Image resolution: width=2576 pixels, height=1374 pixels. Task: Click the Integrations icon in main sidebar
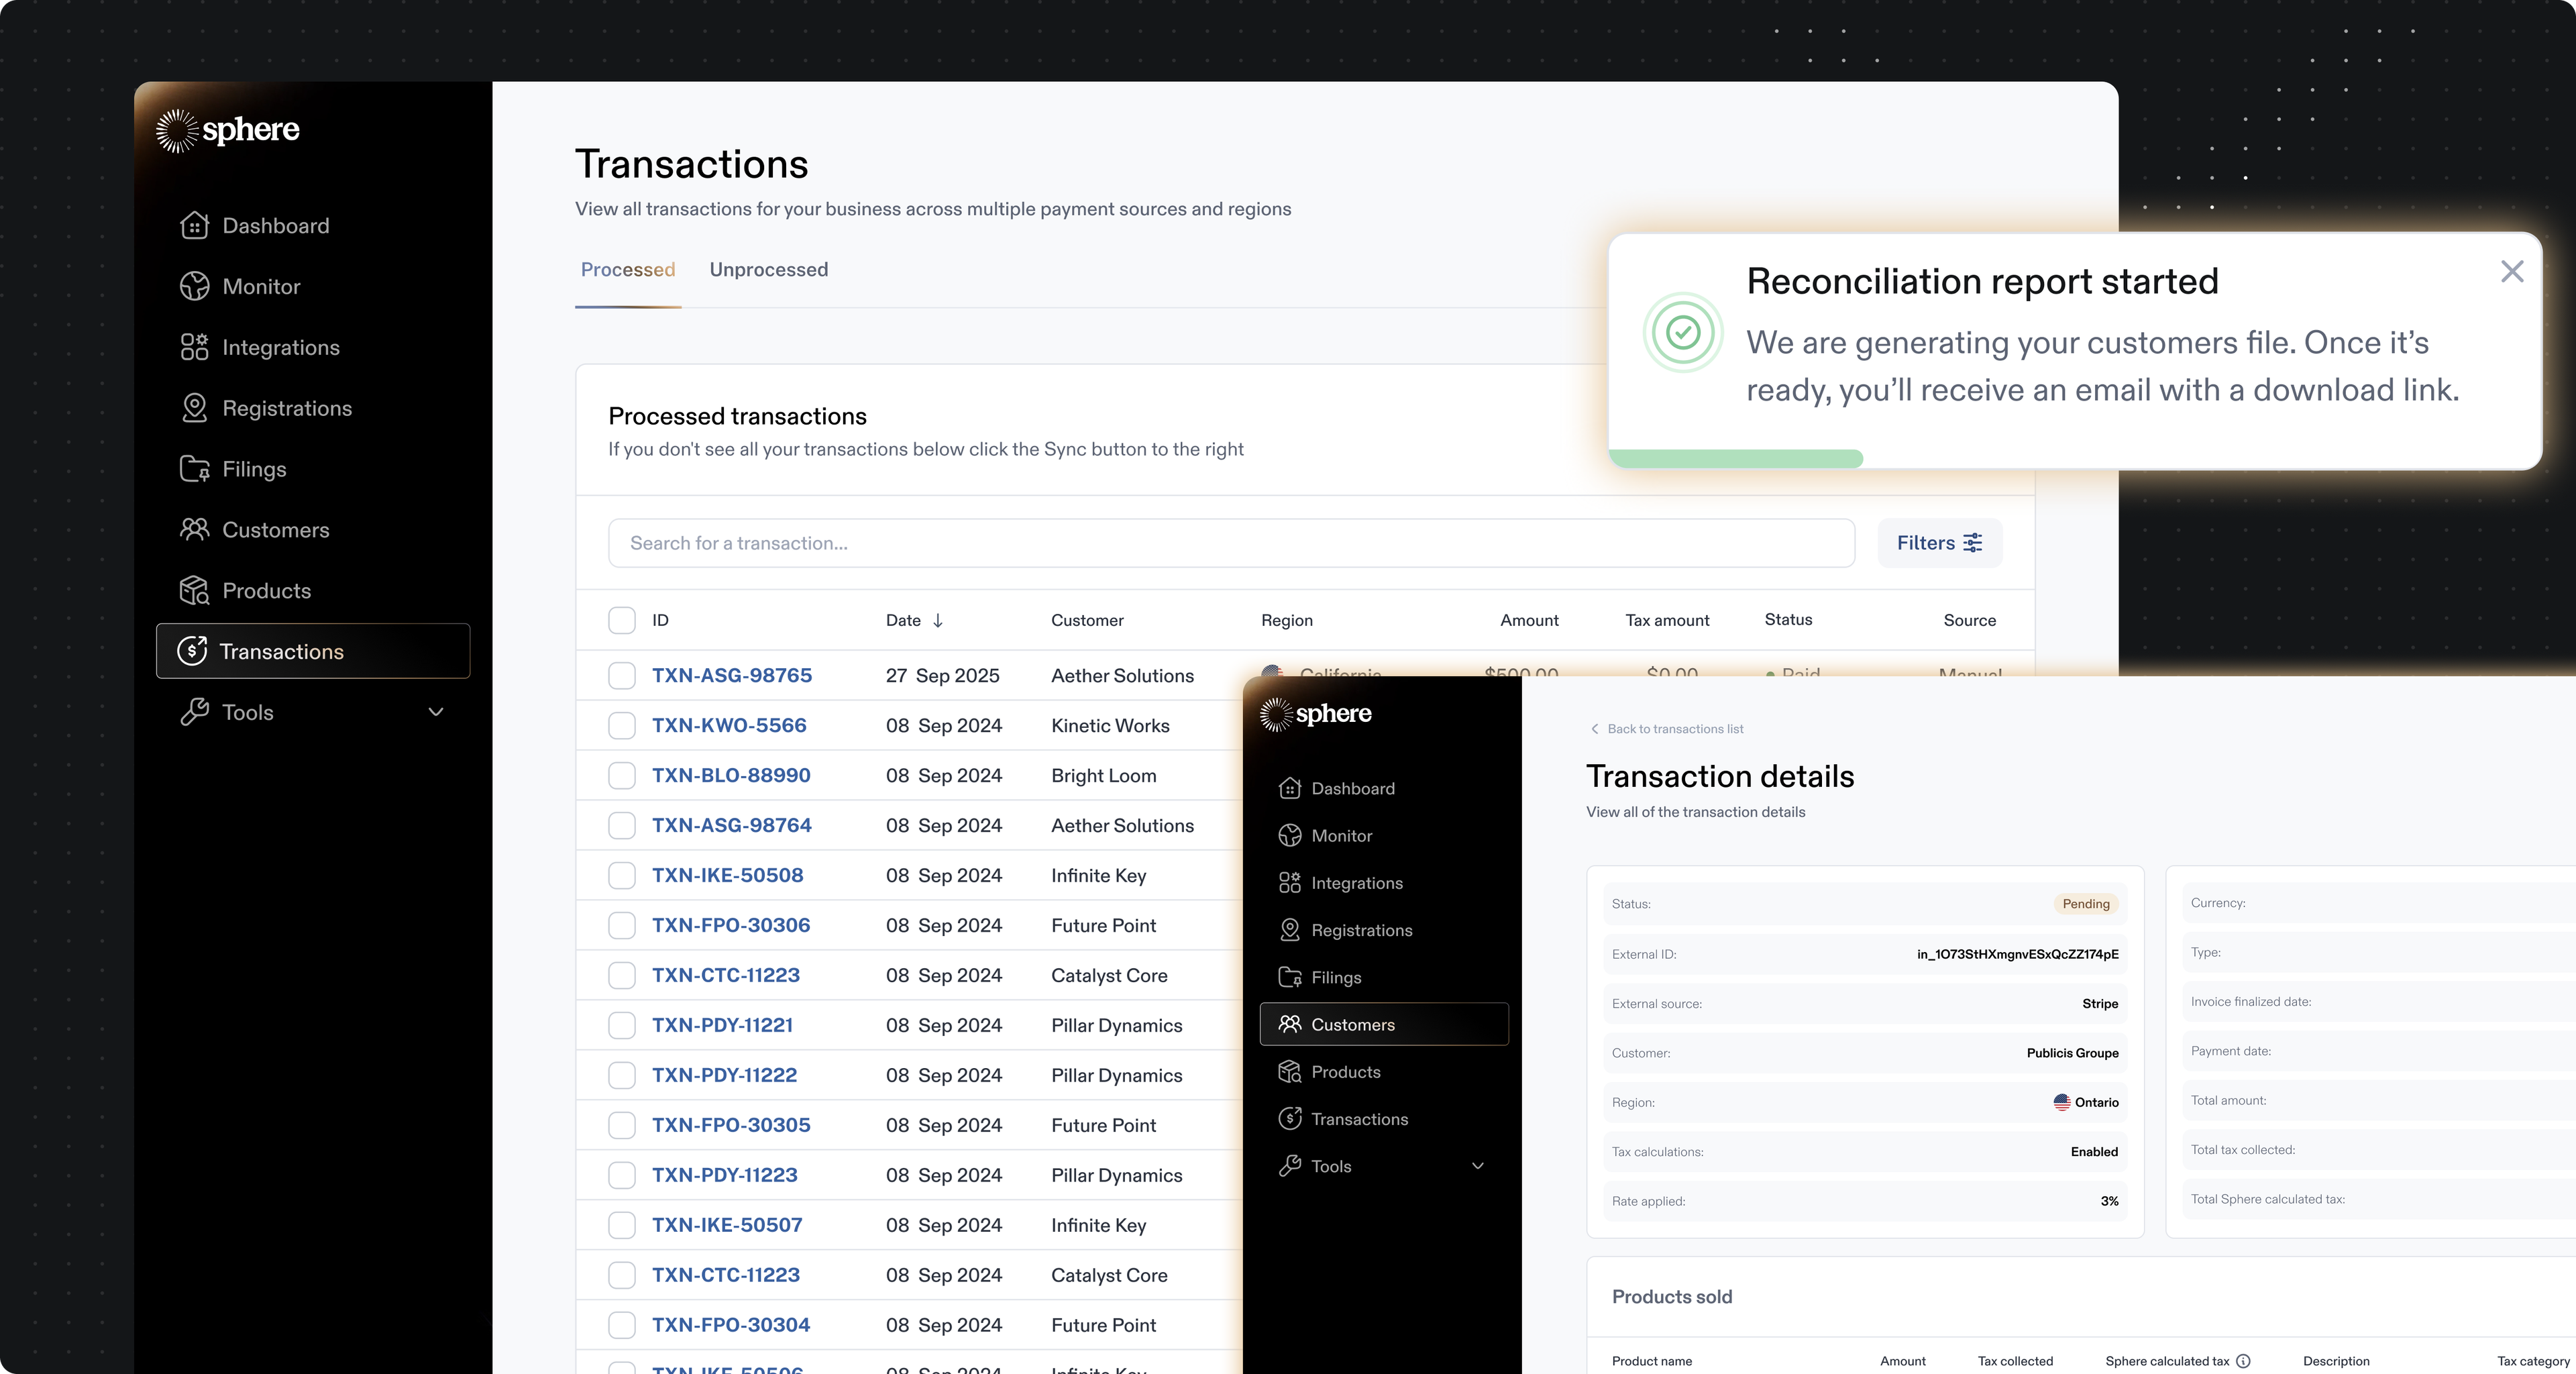[x=194, y=347]
